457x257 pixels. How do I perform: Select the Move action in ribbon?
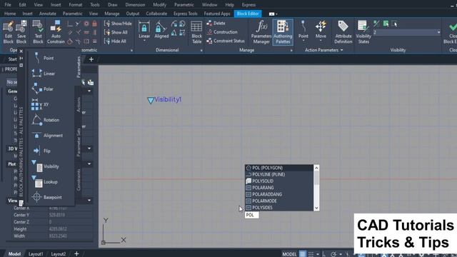(321, 29)
